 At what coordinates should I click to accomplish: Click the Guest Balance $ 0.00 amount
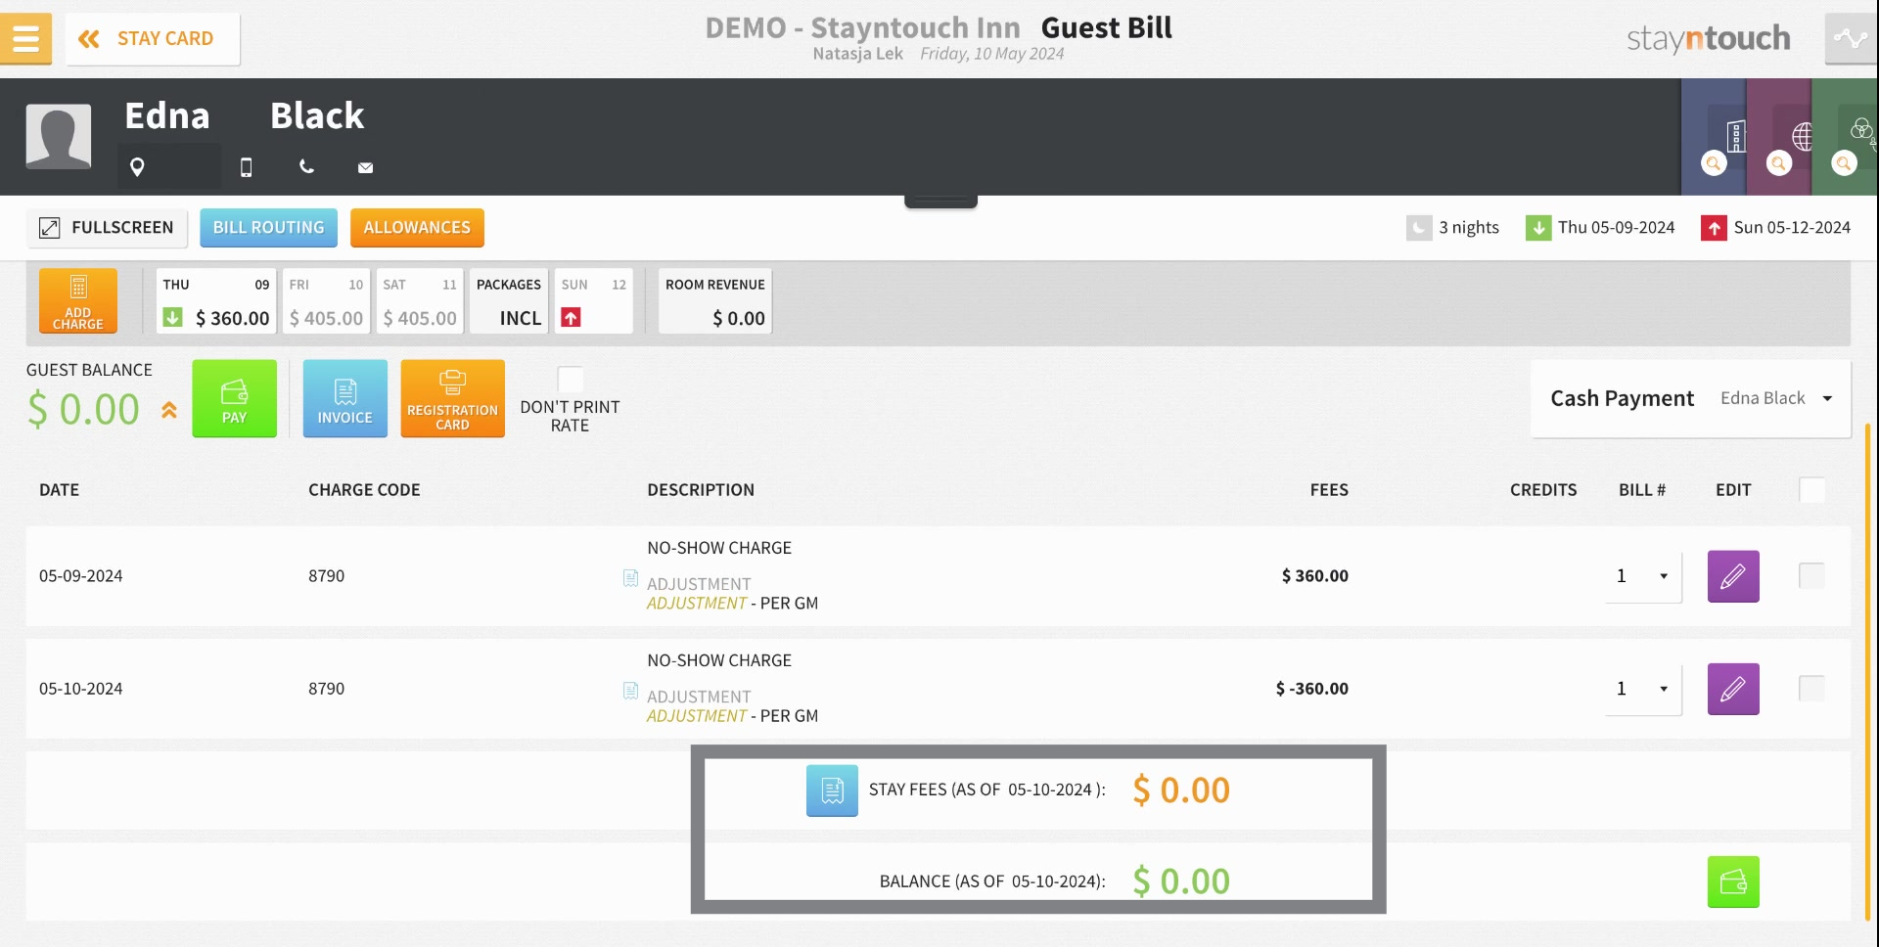pos(84,409)
